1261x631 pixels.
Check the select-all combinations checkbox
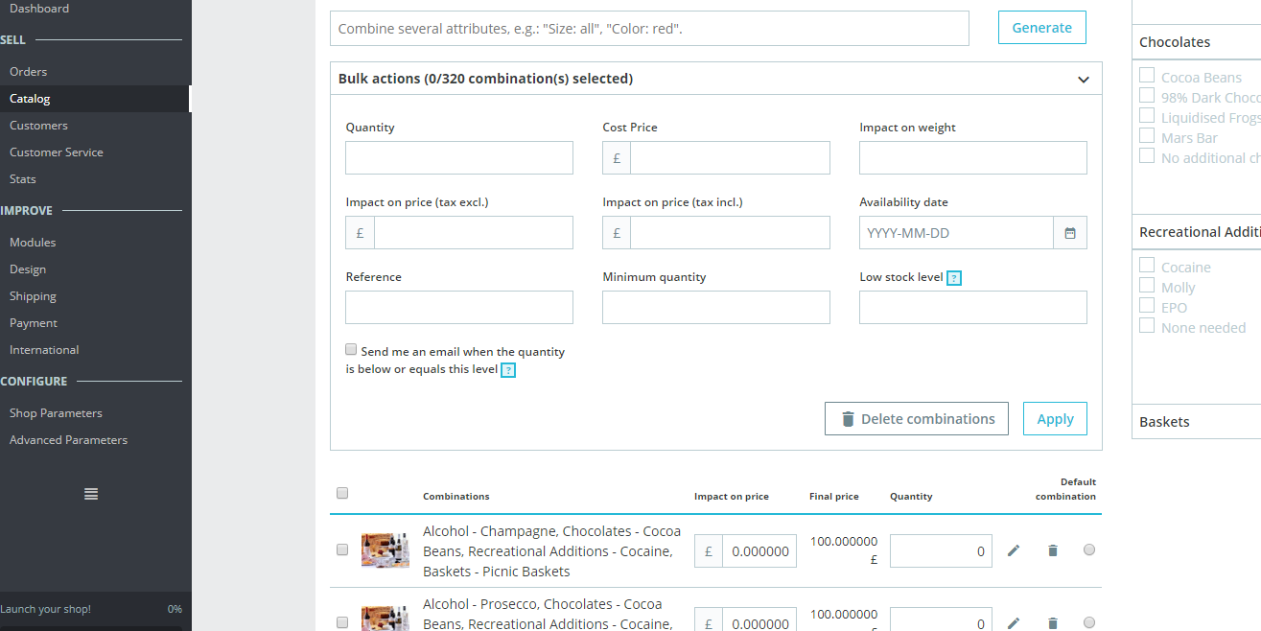click(x=342, y=493)
